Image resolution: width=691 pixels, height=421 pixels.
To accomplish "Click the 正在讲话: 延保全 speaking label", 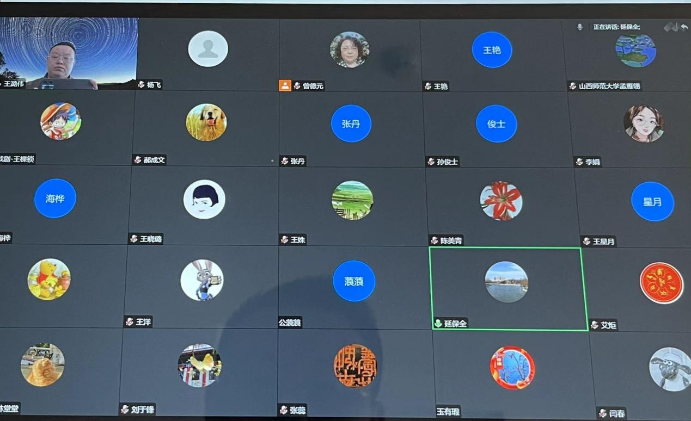I will tap(616, 27).
